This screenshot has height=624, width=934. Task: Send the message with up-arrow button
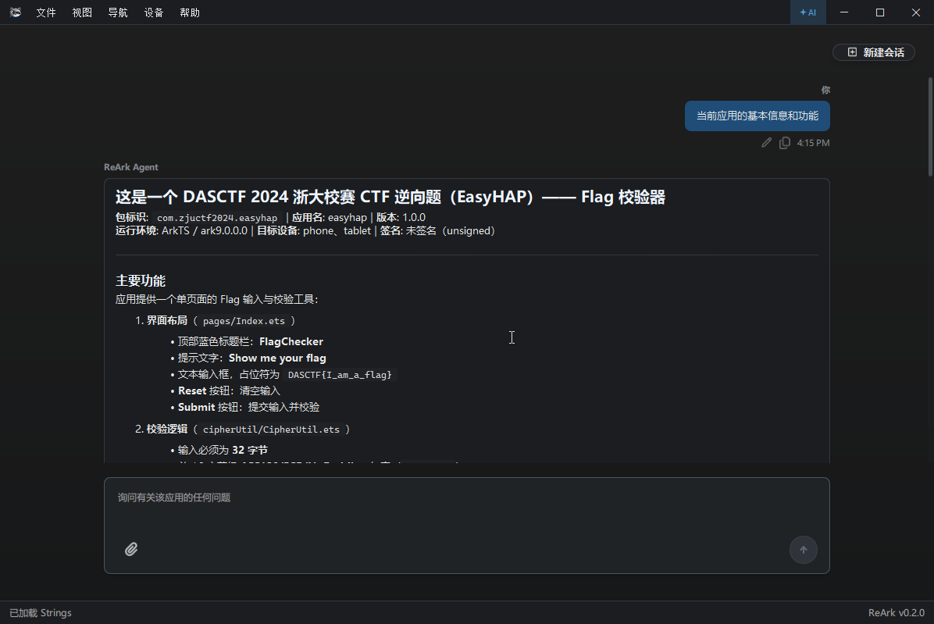803,550
